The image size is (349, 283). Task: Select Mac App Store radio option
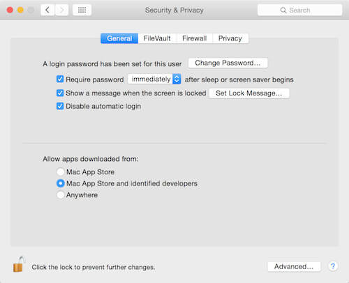(x=61, y=172)
